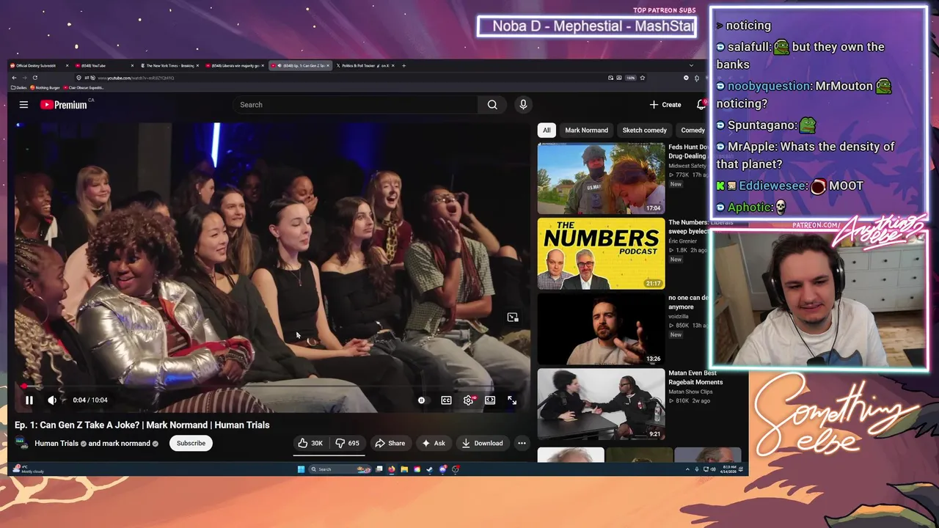The width and height of the screenshot is (939, 528).
Task: Switch to Politics & Poll Tracker tab
Action: pyautogui.click(x=365, y=66)
